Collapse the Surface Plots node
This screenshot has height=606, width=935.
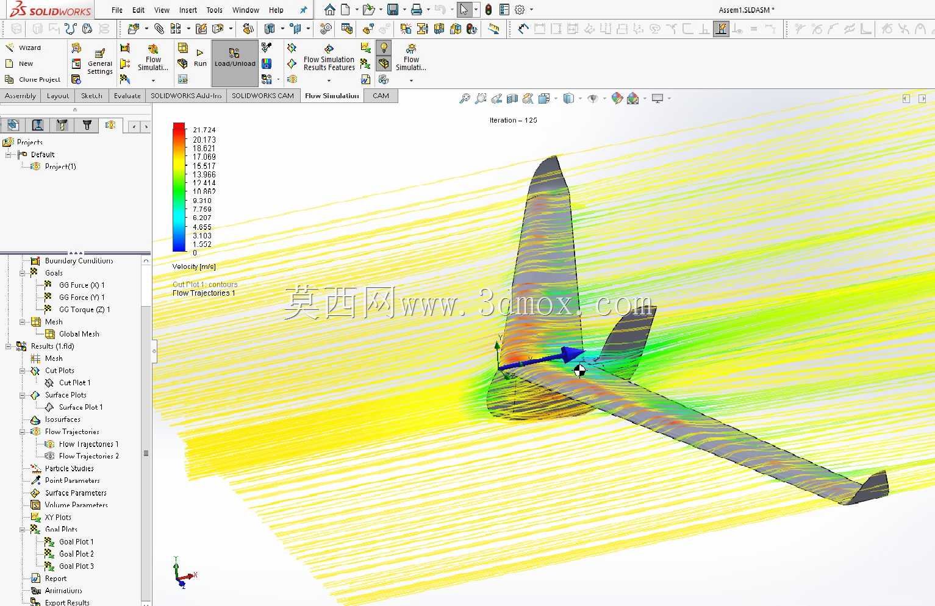(23, 395)
